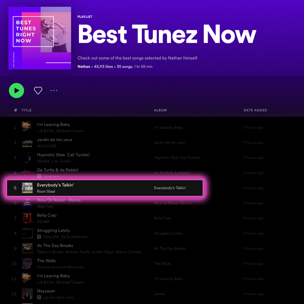Open the ASHBA artist link under Bella Ciao
The image size is (304, 304).
tap(43, 222)
